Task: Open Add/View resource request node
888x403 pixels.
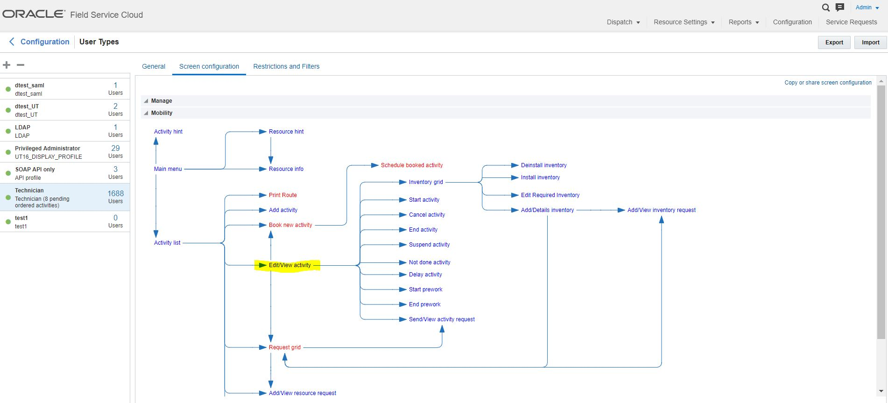Action: (x=303, y=393)
